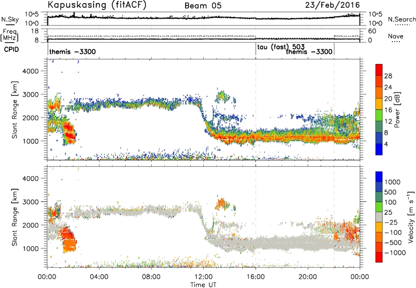Click the gray segment of the velocity color bar

(379, 217)
